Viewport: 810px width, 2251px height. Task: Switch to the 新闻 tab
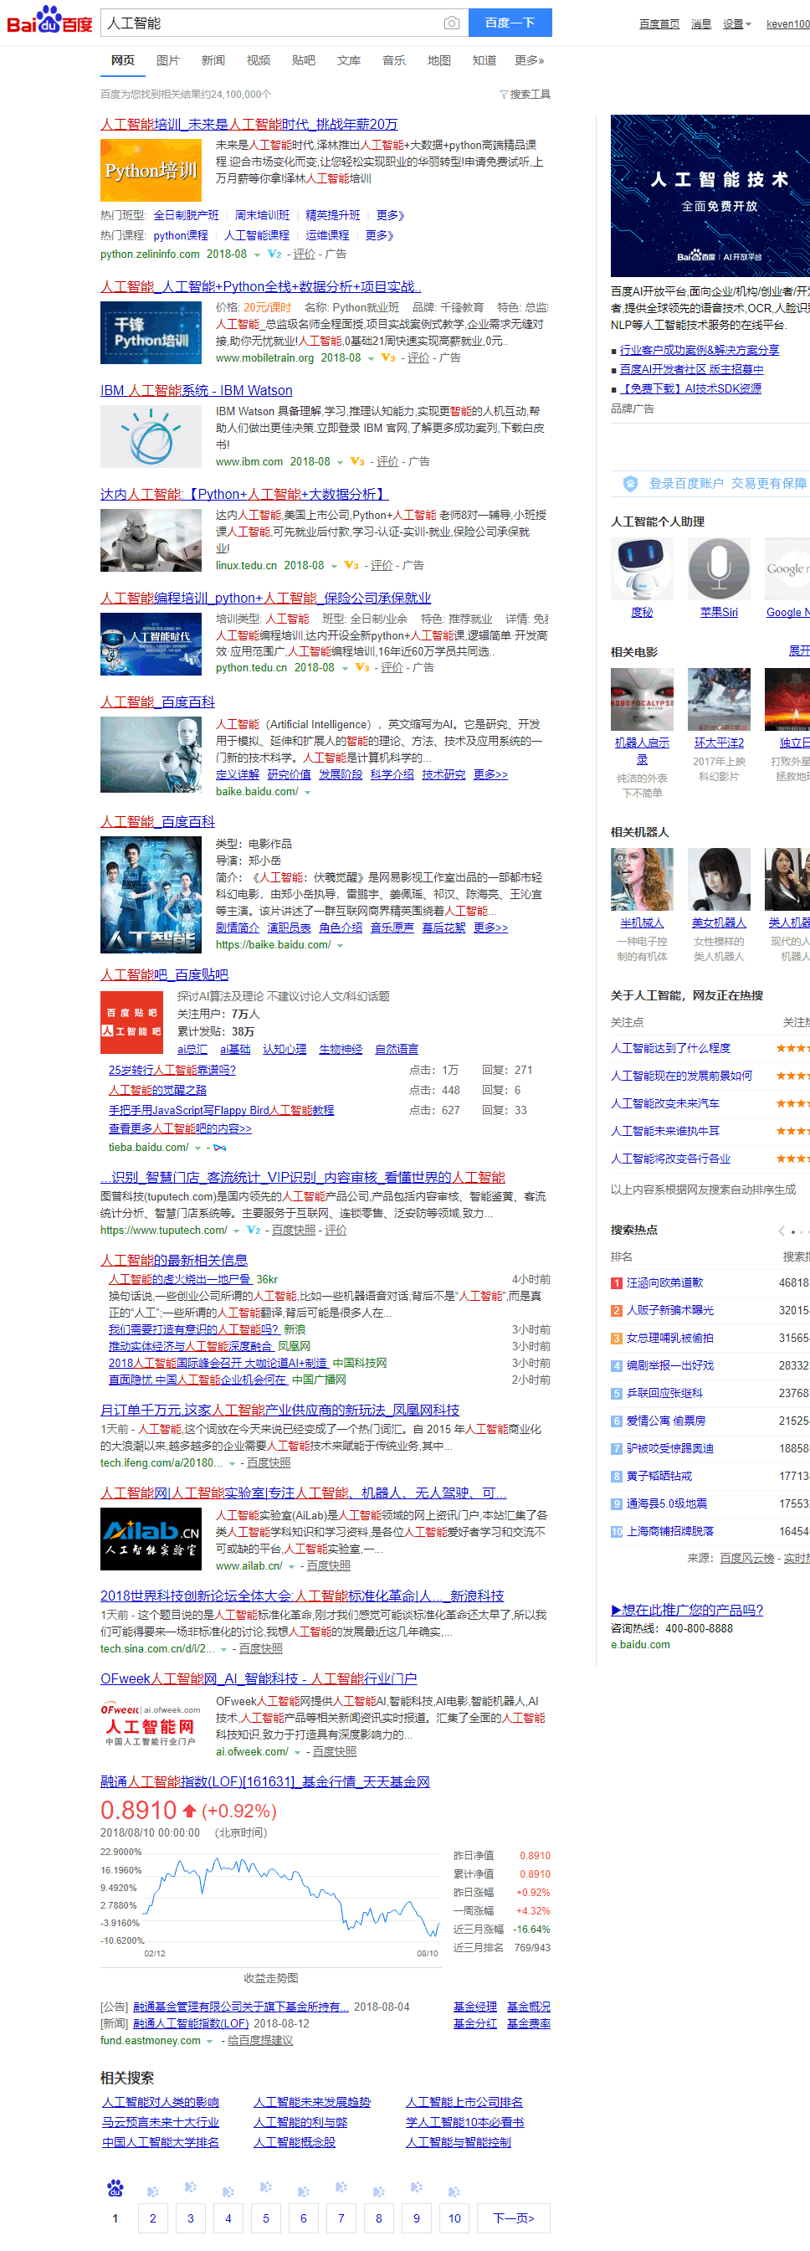(x=213, y=60)
